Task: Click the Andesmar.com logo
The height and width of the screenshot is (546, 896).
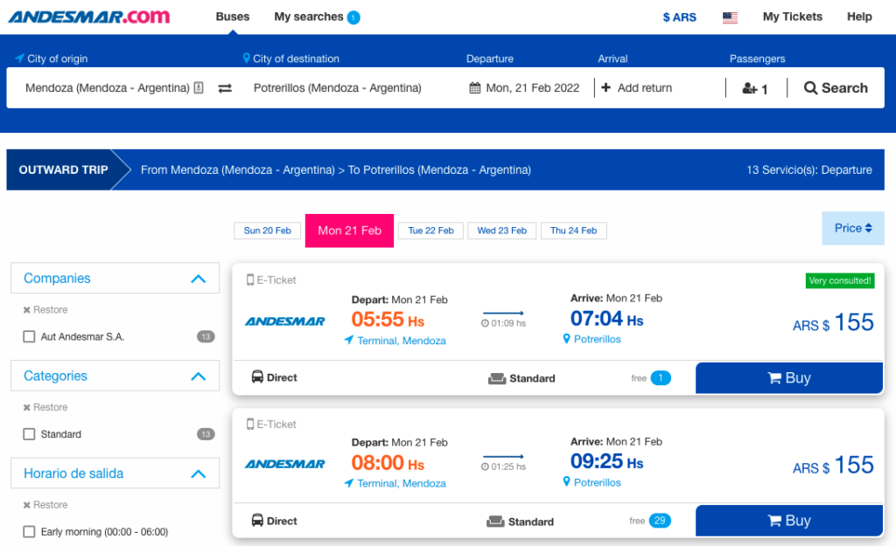Action: tap(89, 17)
